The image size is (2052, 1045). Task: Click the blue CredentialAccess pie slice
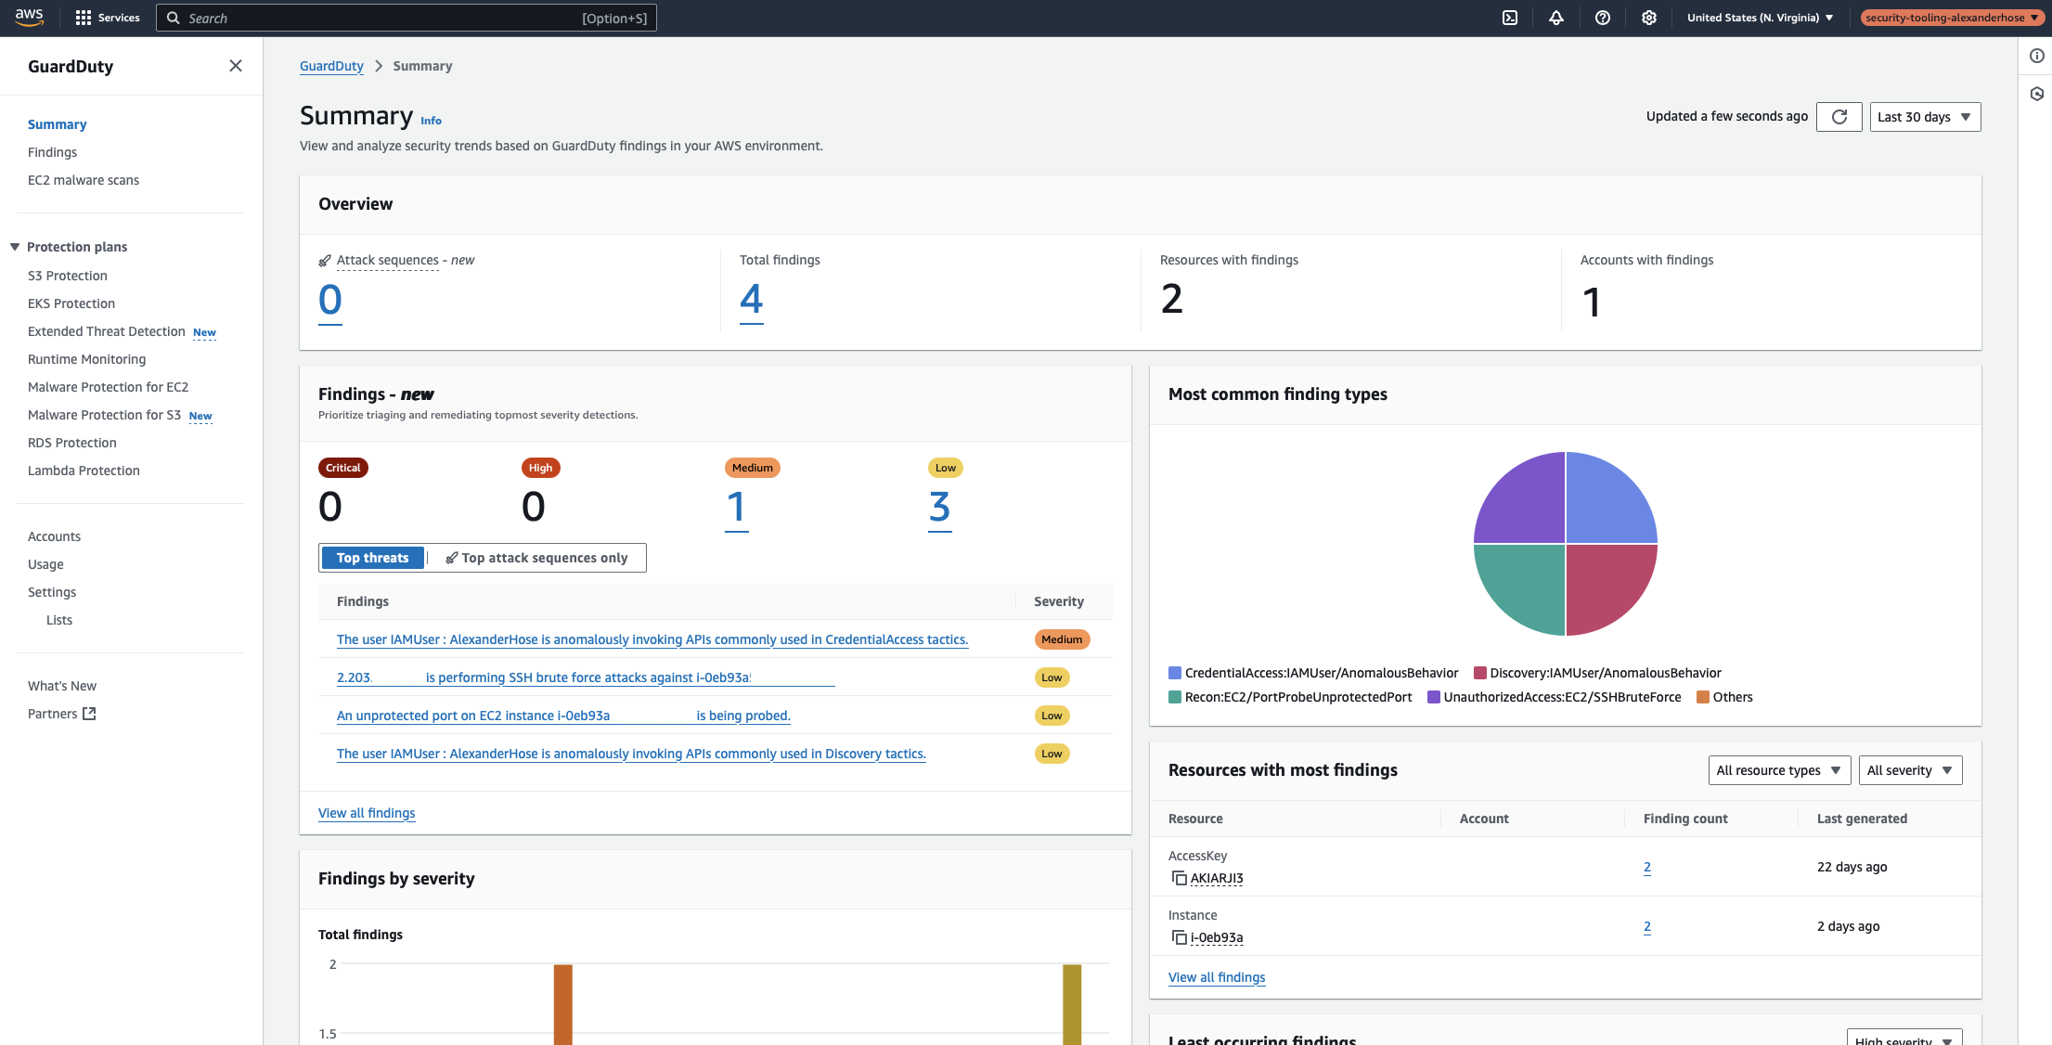1604,506
